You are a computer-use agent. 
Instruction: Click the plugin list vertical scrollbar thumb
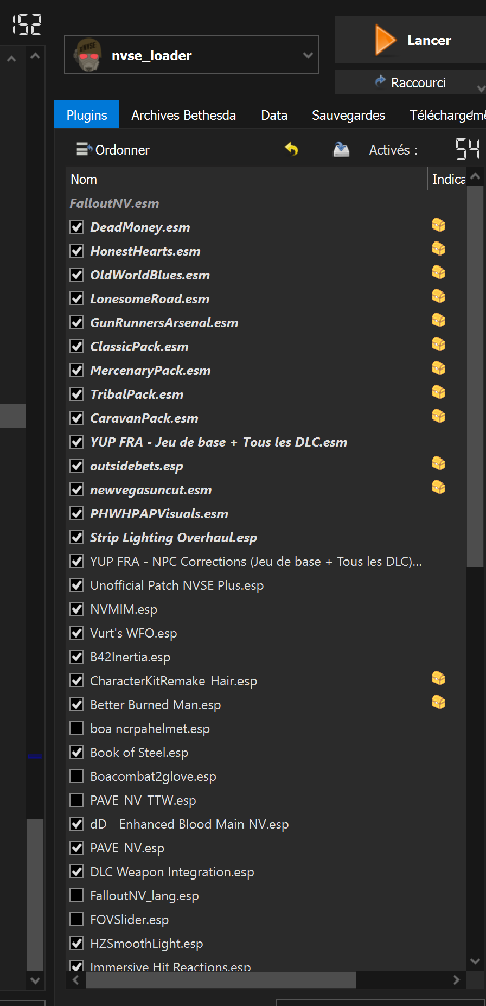475,377
